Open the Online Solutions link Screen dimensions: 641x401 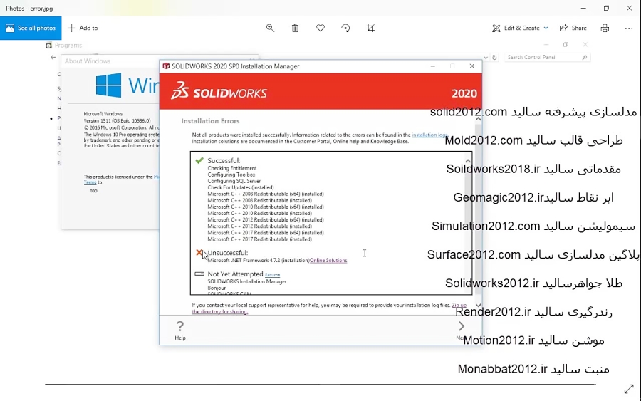click(328, 261)
